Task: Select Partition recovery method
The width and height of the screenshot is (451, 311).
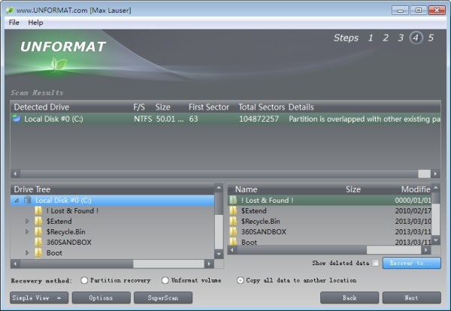Action: click(x=84, y=280)
